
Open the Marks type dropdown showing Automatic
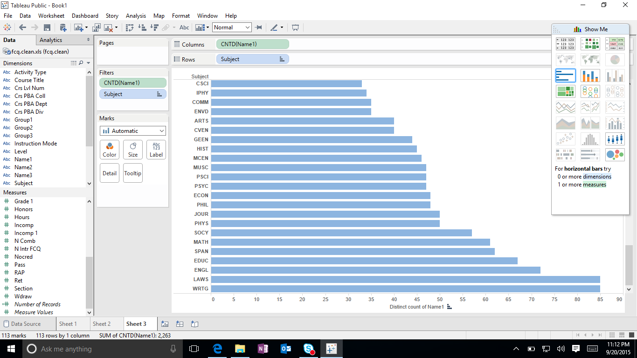click(133, 131)
